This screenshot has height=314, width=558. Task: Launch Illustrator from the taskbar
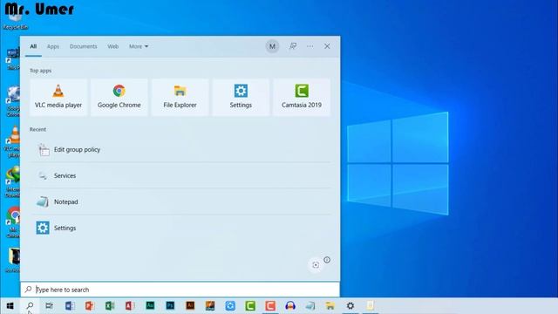190,305
